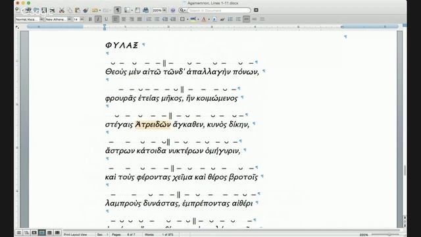
Task: Click the word βροτοῖς
Action: [243, 177]
